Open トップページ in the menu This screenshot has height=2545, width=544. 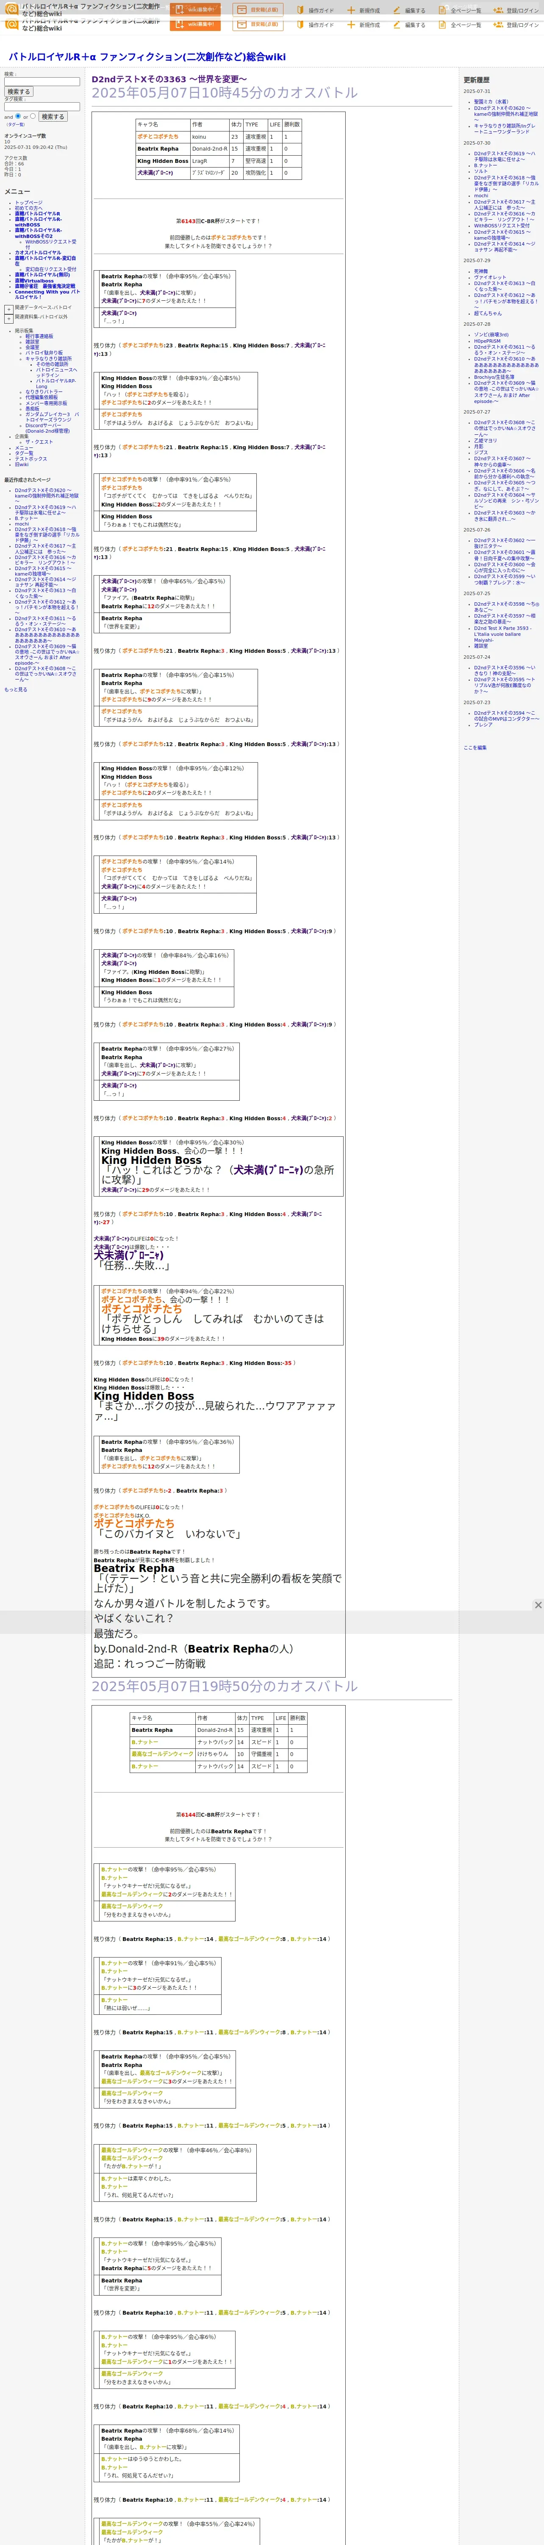[29, 202]
